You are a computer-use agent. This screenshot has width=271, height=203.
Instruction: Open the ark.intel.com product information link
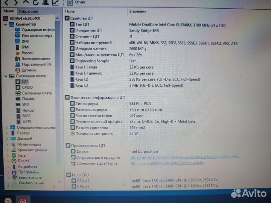pos(185,157)
